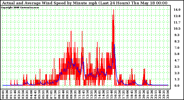
Task: Click the 18:41 time label
Action: [132, 94]
